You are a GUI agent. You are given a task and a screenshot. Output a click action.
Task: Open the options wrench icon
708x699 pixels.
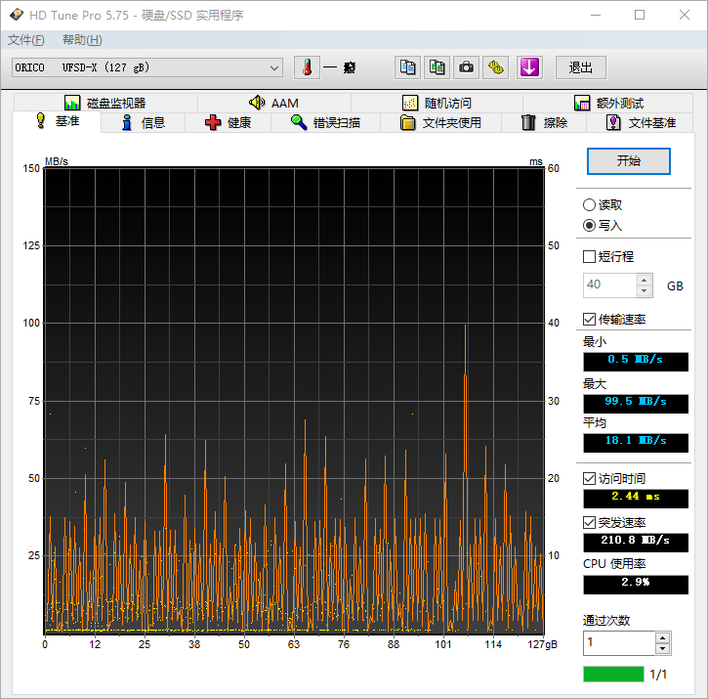click(495, 67)
